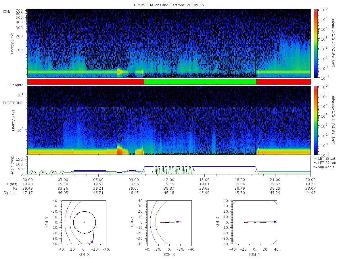Click the spacecraft marker in KSM-Y/KSM-Z plot
The image size is (345, 259).
coord(275,222)
